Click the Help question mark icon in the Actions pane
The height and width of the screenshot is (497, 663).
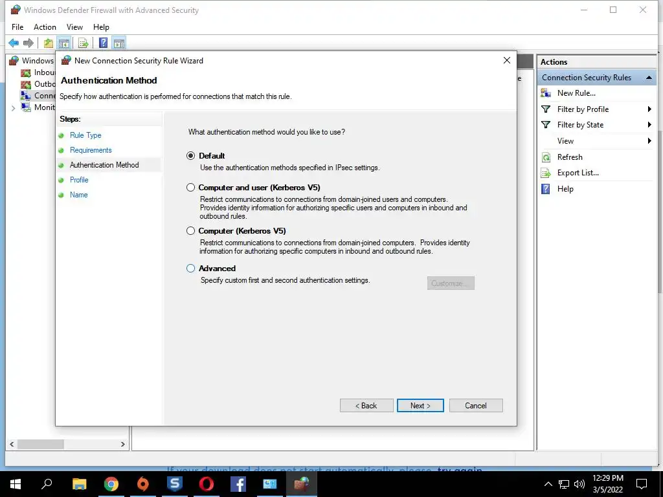(546, 189)
